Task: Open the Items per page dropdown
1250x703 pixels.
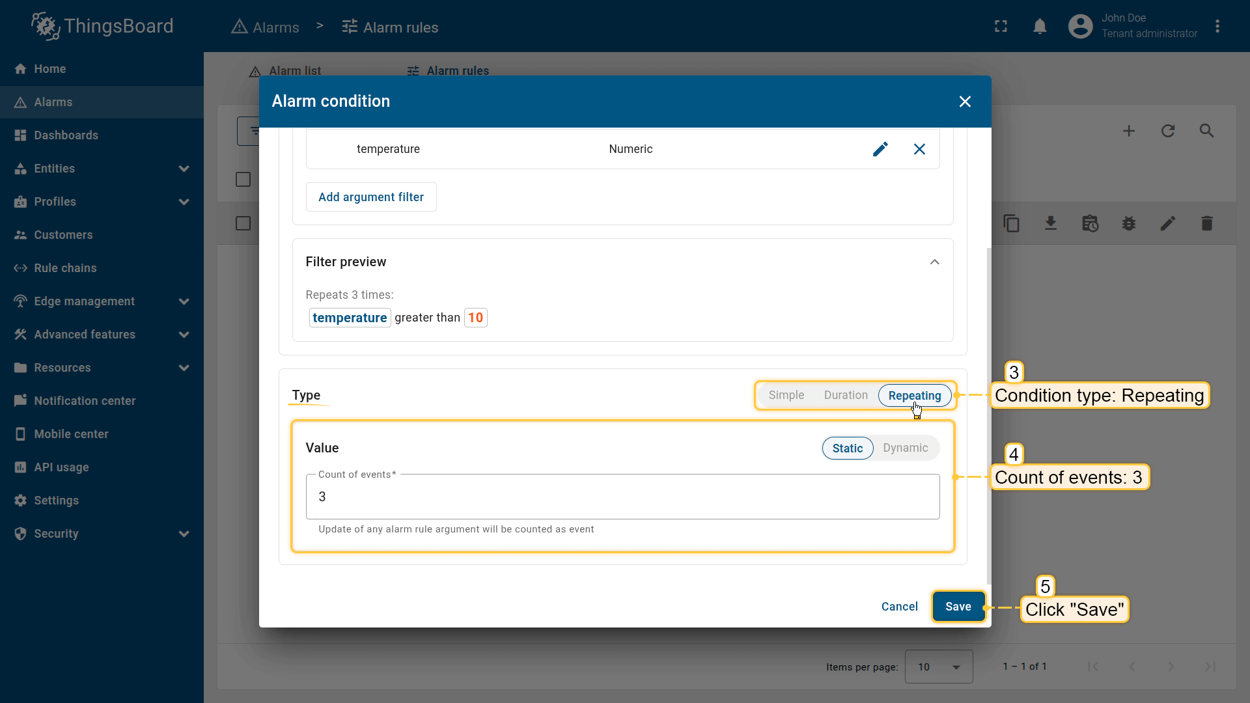Action: 938,667
